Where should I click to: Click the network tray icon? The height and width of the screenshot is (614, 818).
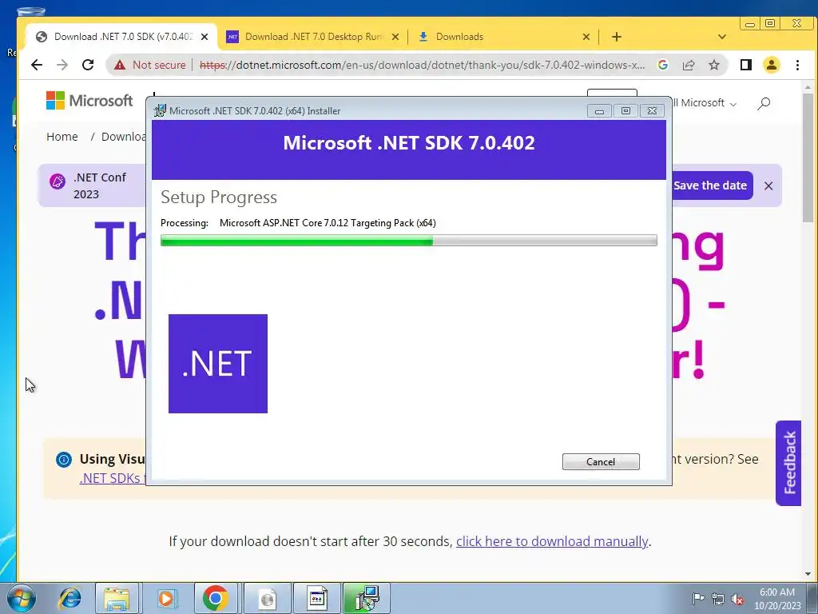click(x=718, y=599)
